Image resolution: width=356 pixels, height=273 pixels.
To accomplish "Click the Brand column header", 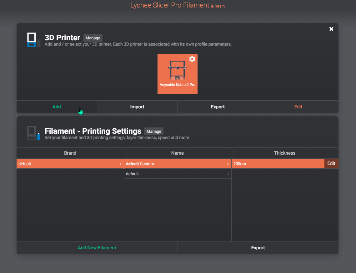I will [x=70, y=153].
